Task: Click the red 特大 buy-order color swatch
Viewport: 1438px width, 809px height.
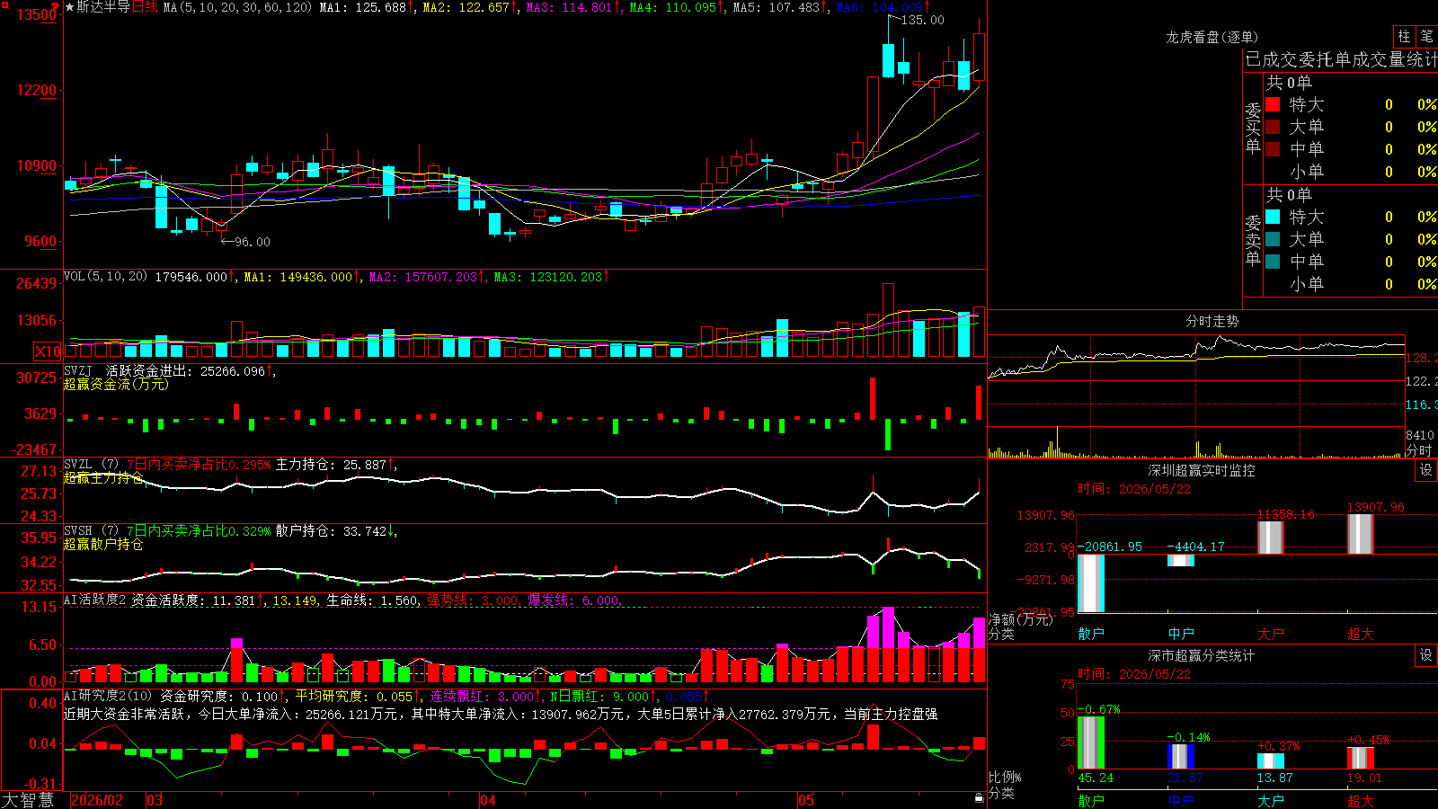Action: (1273, 104)
